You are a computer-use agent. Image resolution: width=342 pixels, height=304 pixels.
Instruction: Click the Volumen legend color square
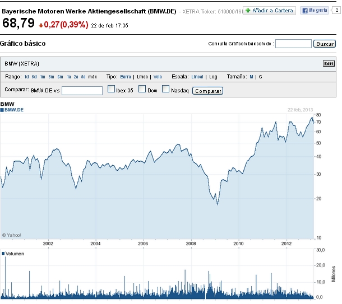(x=3, y=254)
